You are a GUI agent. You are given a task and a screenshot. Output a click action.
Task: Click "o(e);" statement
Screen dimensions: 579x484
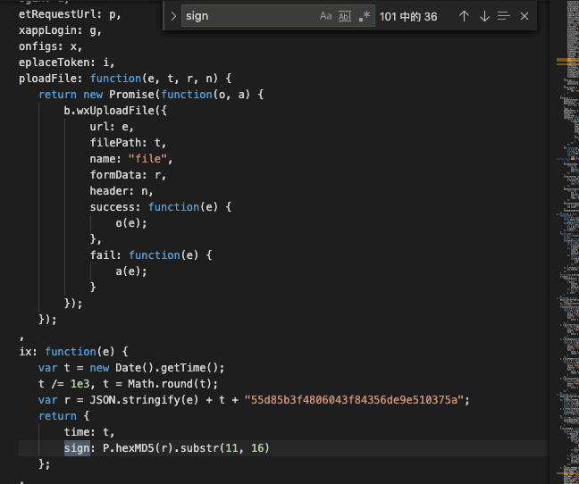[131, 223]
